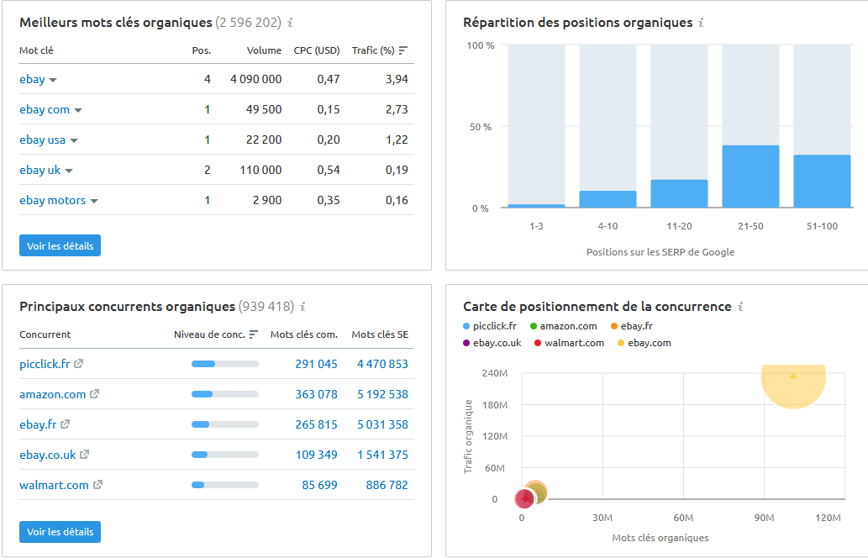Click the Niveau de conc. column header
Image resolution: width=868 pixels, height=558 pixels.
[x=209, y=334]
